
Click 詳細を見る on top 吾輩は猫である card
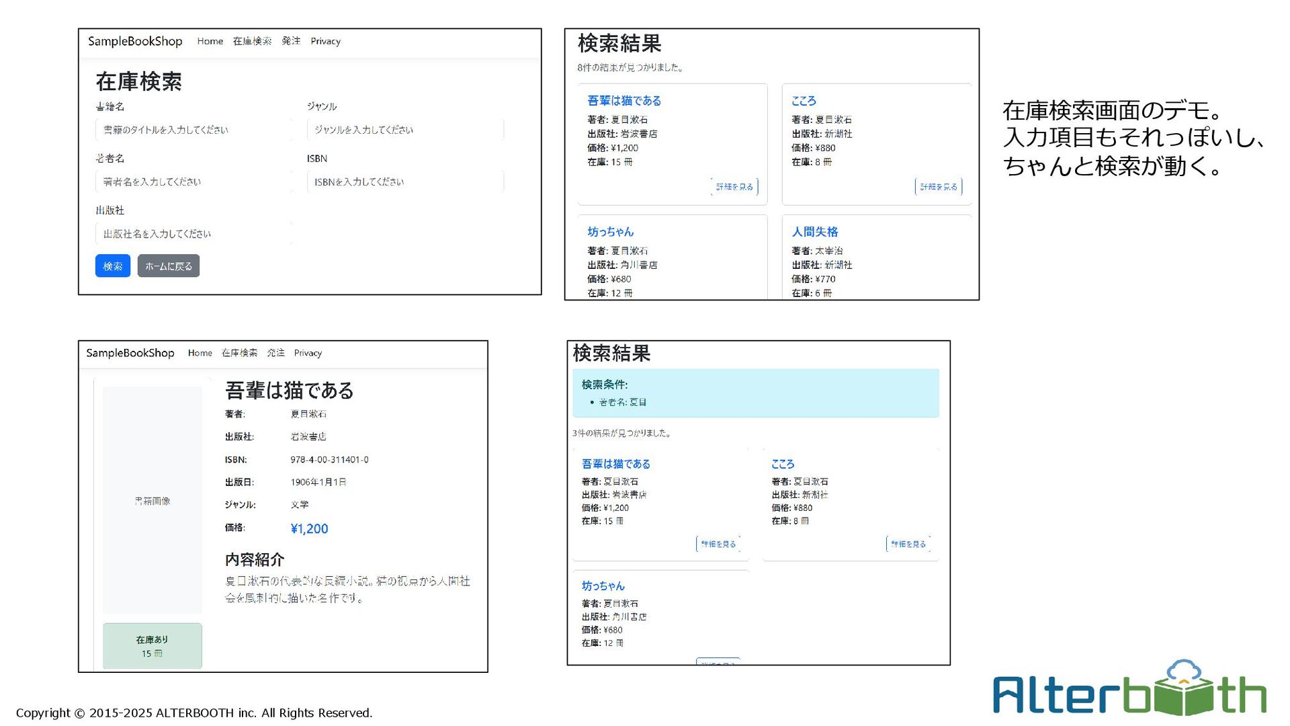[x=734, y=187]
